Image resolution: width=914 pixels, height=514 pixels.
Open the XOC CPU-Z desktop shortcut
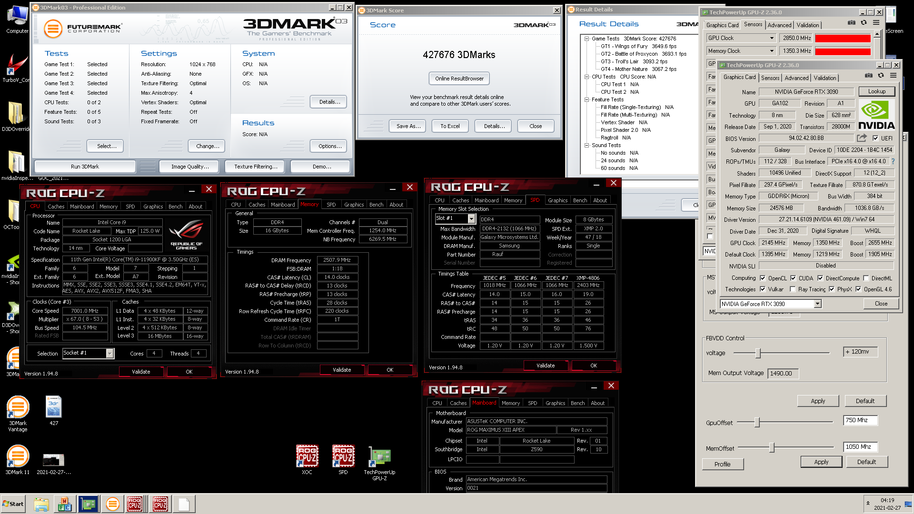coord(307,460)
